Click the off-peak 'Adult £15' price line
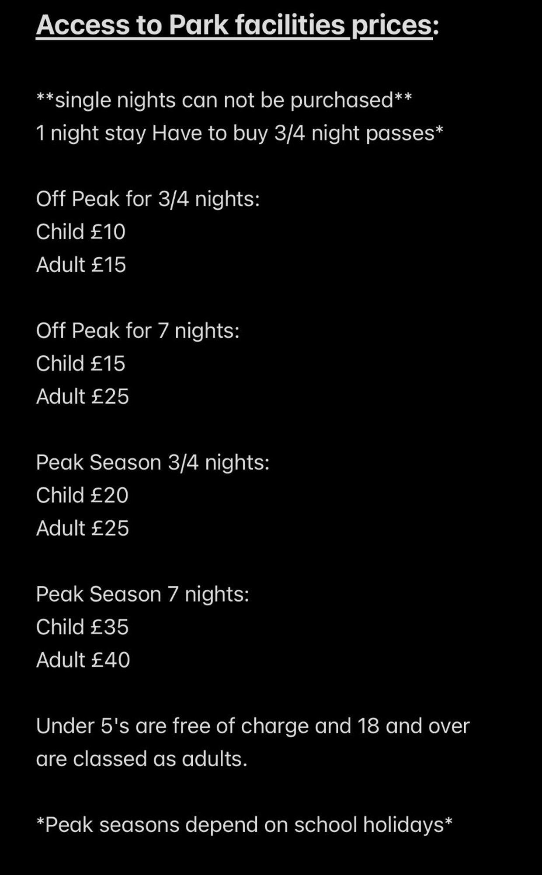 (x=81, y=265)
